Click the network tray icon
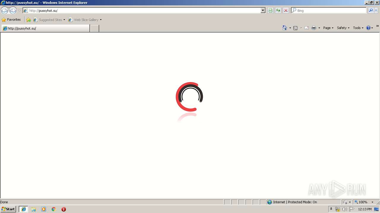This screenshot has width=380, height=213. pos(338,209)
